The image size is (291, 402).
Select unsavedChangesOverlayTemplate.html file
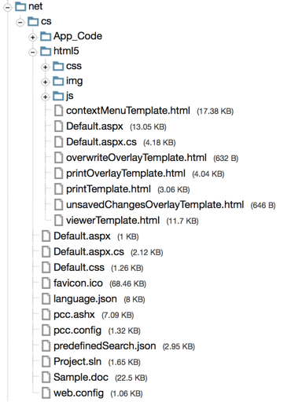point(155,205)
